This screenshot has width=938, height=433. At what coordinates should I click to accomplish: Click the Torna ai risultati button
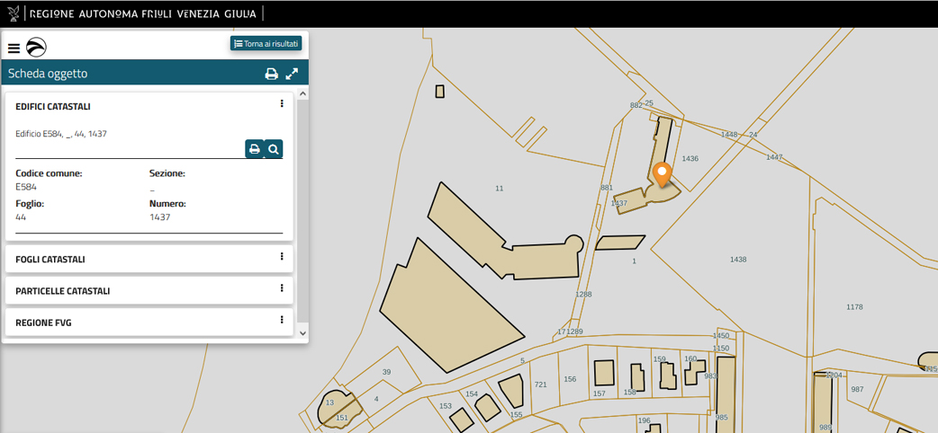click(266, 43)
